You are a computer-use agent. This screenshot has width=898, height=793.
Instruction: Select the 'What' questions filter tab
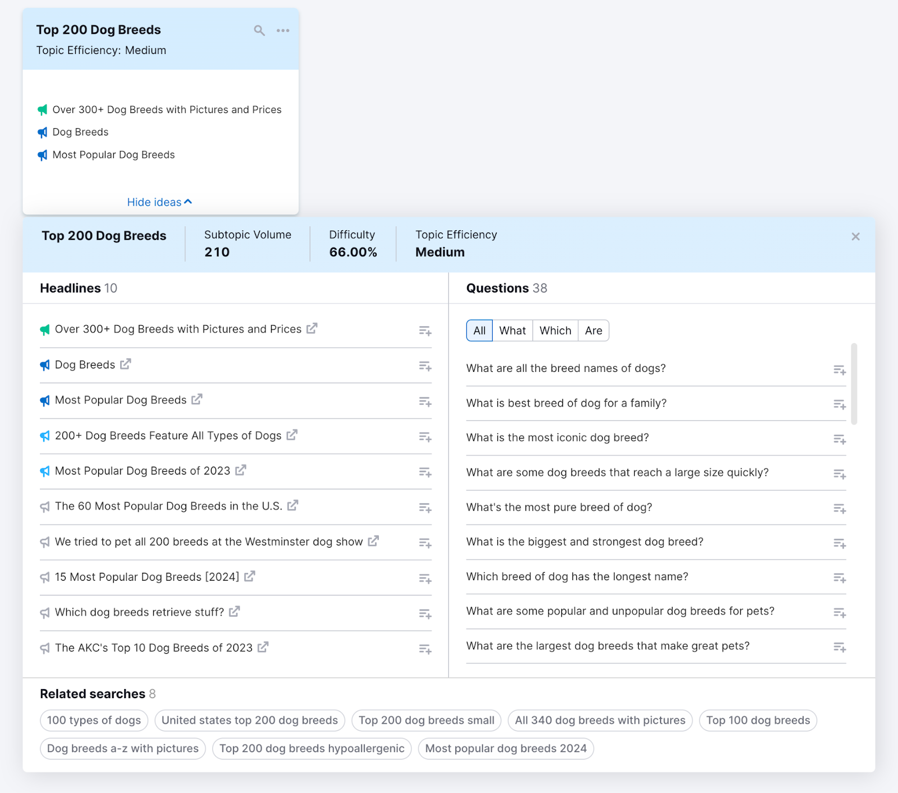(512, 331)
